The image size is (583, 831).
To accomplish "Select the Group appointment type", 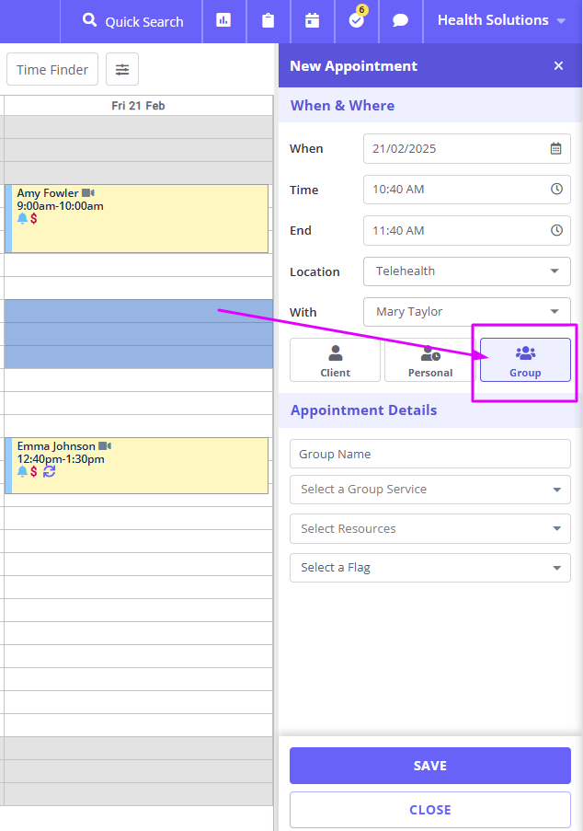I will tap(525, 361).
